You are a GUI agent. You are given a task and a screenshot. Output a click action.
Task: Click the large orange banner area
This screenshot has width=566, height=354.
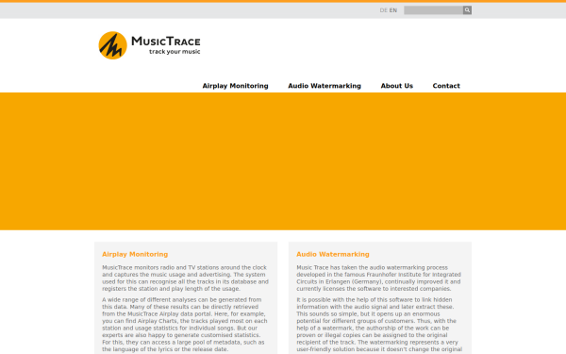pyautogui.click(x=283, y=161)
